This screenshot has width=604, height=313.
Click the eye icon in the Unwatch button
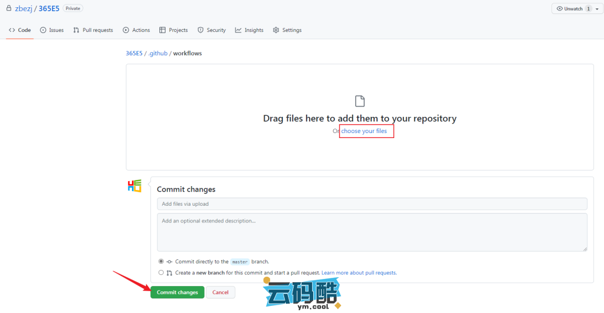pyautogui.click(x=559, y=9)
